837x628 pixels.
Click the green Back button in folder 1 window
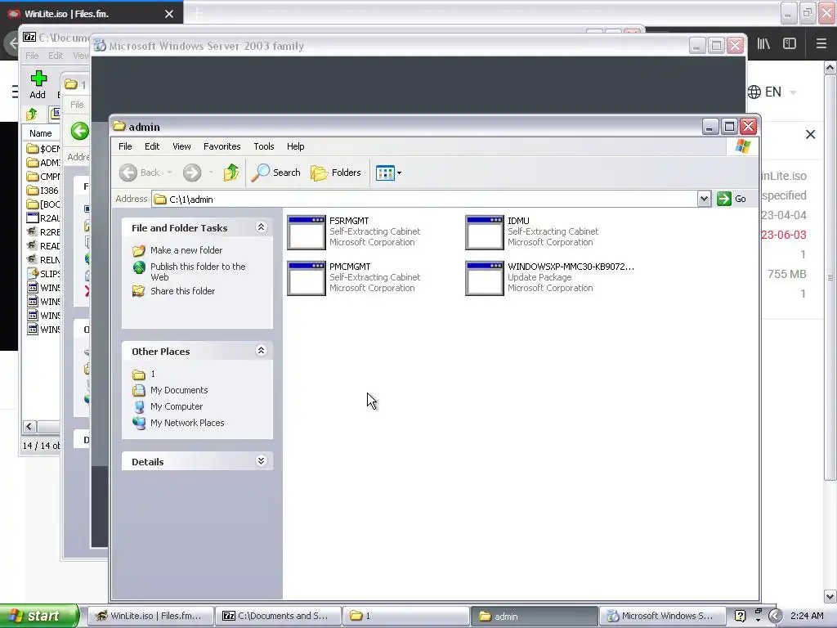[x=79, y=131]
